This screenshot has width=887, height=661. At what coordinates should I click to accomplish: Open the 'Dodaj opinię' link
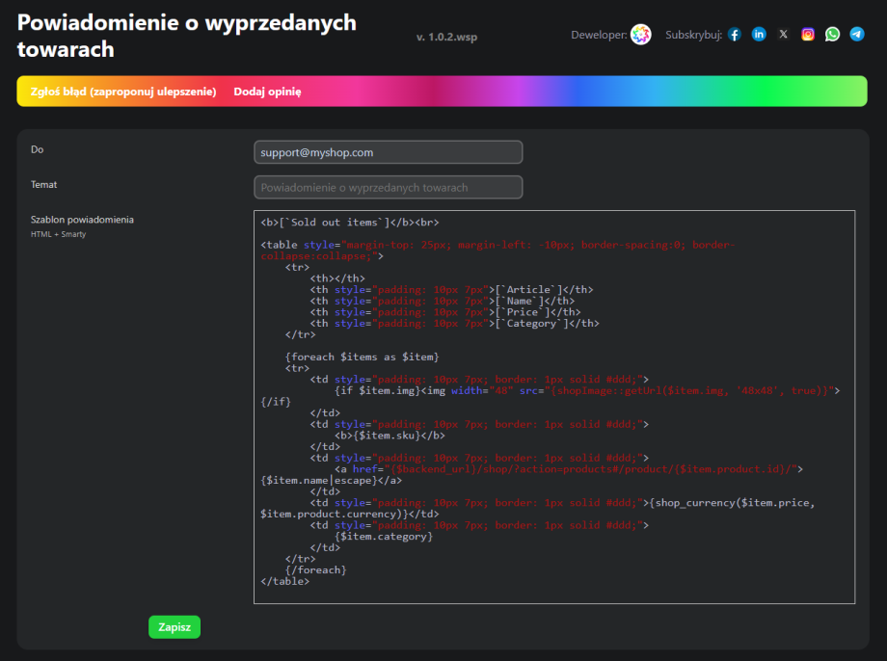pos(267,92)
